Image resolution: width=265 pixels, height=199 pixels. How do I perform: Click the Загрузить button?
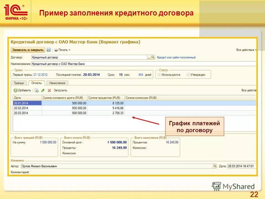tap(60, 90)
